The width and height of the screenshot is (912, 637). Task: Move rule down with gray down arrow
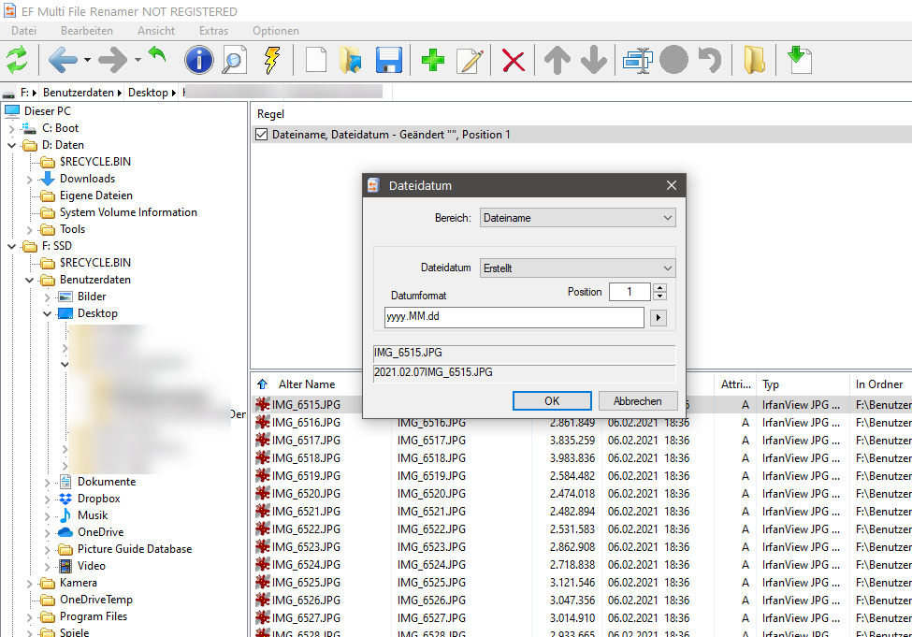(x=594, y=60)
